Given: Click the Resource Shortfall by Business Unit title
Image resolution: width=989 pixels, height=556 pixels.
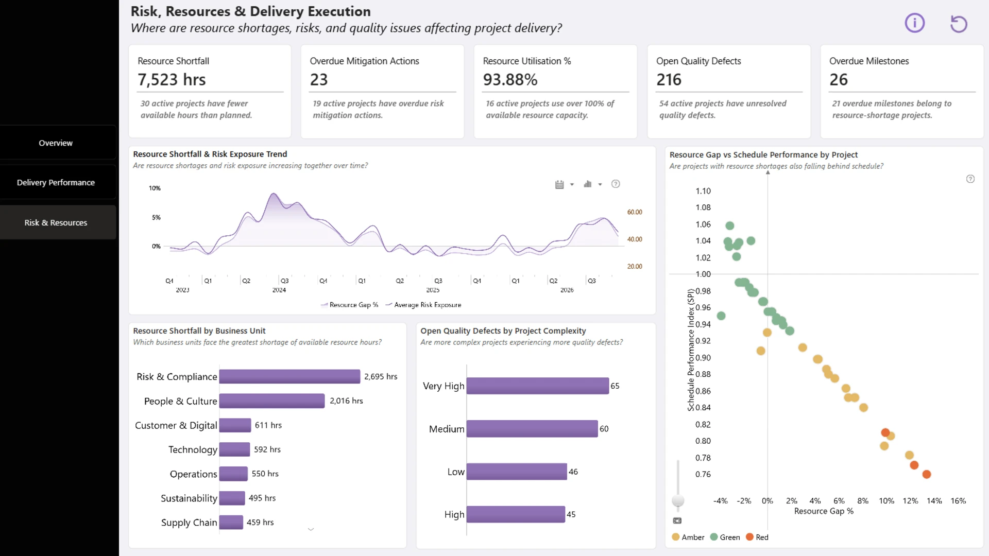Looking at the screenshot, I should [199, 331].
